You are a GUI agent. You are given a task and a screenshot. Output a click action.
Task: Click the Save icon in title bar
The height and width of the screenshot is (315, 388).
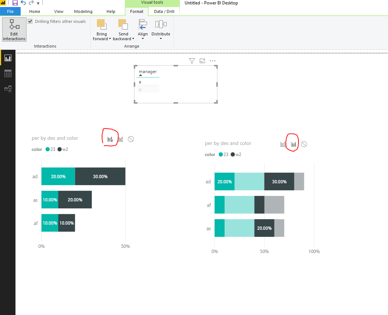(x=15, y=3)
